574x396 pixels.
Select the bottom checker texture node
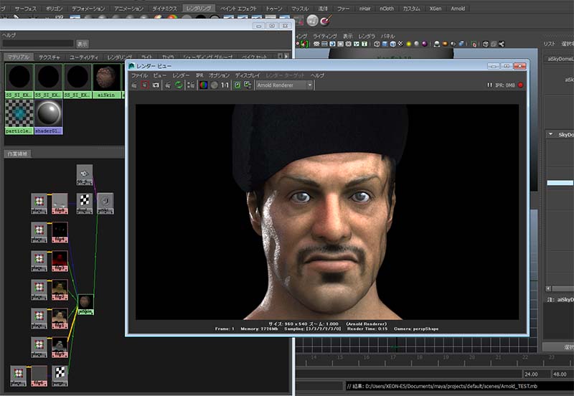[x=60, y=376]
